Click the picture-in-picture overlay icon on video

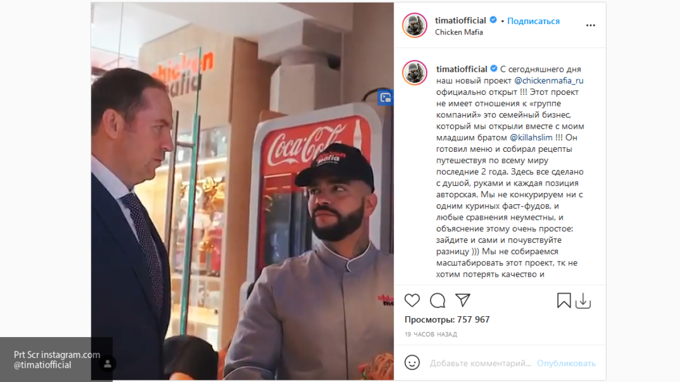[386, 98]
